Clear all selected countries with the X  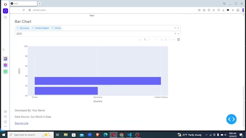point(175,28)
